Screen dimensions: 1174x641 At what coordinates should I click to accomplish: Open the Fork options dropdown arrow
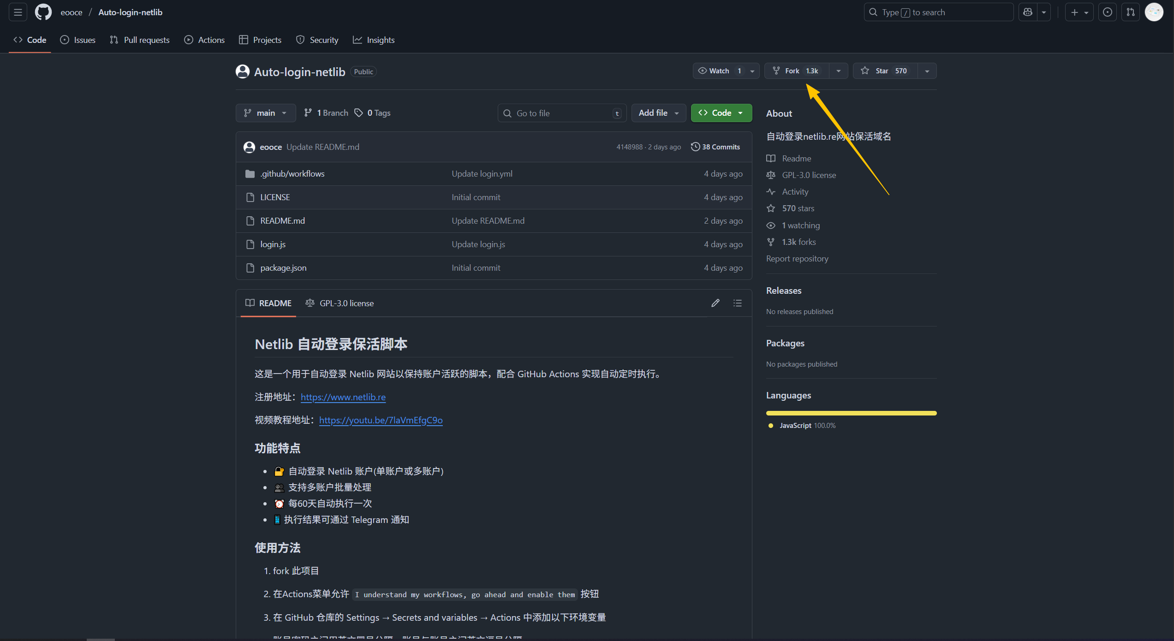coord(838,71)
